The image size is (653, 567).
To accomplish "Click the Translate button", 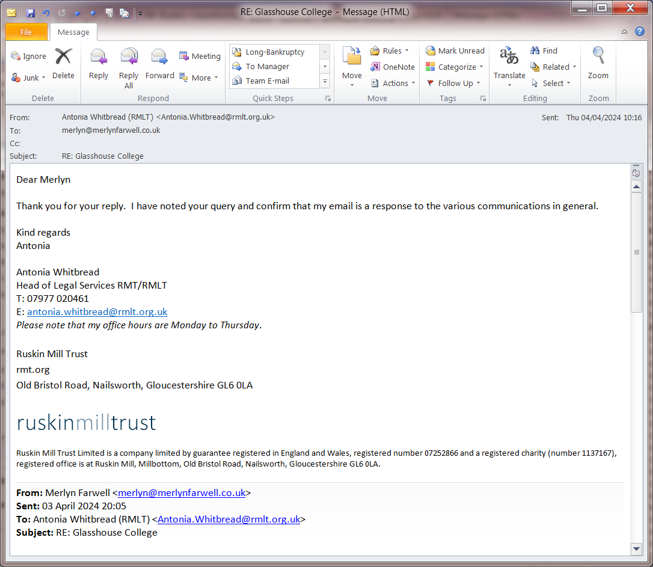I will [509, 67].
